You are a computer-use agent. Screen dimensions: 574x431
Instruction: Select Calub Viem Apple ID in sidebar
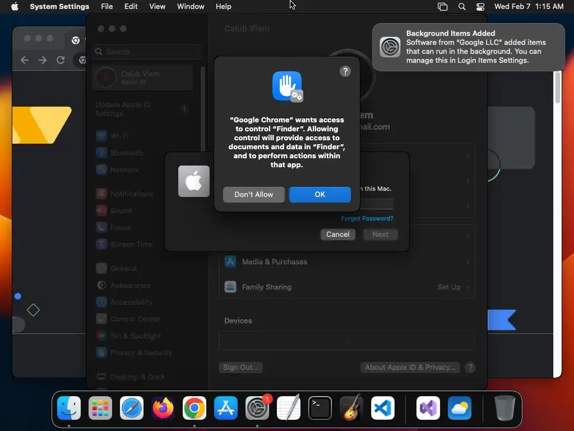tap(143, 77)
